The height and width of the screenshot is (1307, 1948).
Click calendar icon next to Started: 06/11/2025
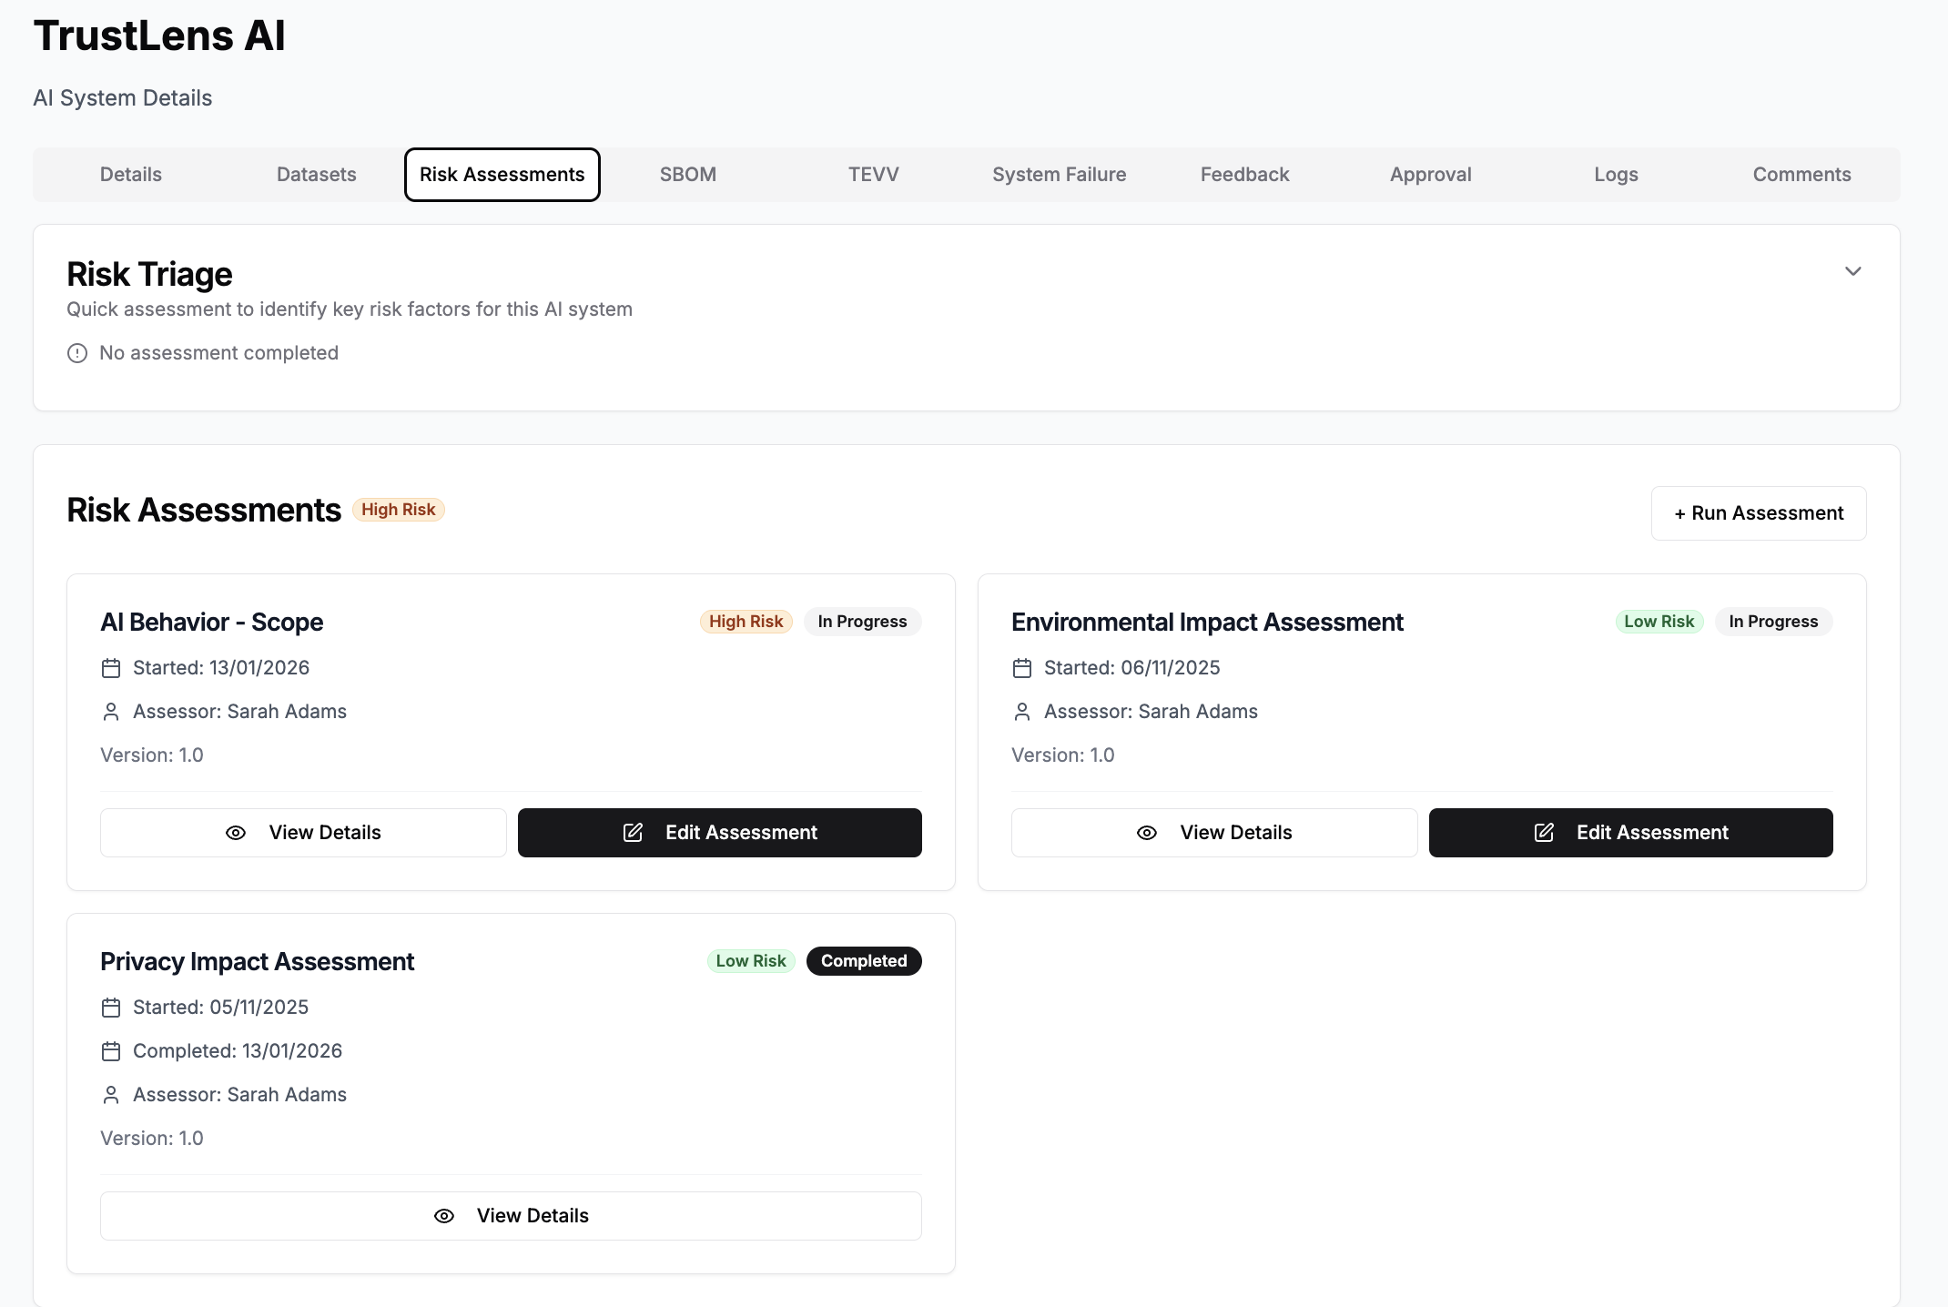[1022, 668]
